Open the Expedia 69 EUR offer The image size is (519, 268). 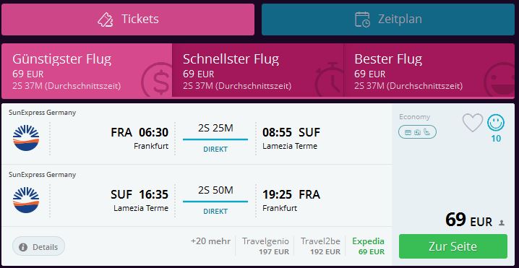tap(368, 246)
